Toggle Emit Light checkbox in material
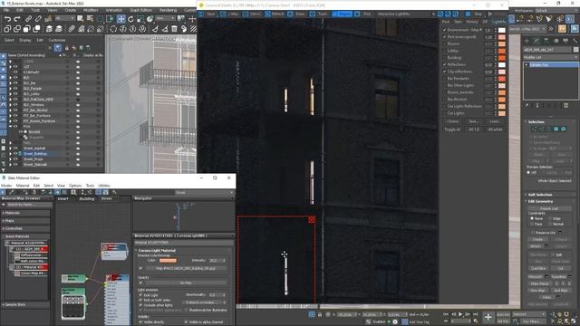 point(140,295)
